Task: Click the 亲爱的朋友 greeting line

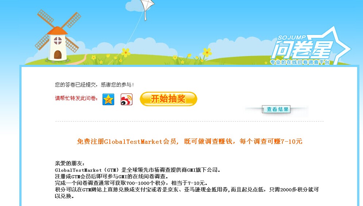Action: pyautogui.click(x=70, y=163)
